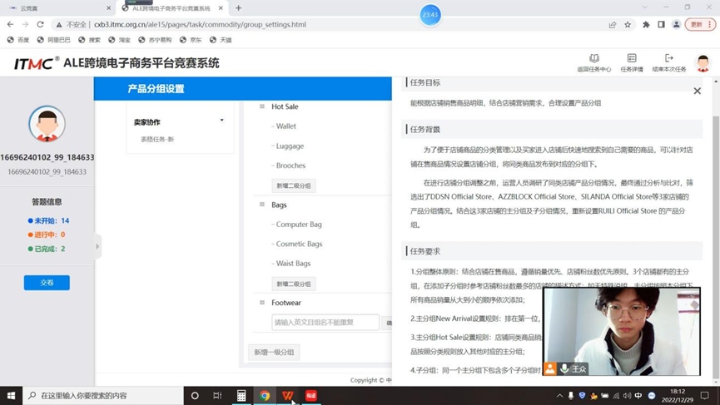Open the 阿里巴巴 bookmark
The image size is (720, 405).
(54, 40)
